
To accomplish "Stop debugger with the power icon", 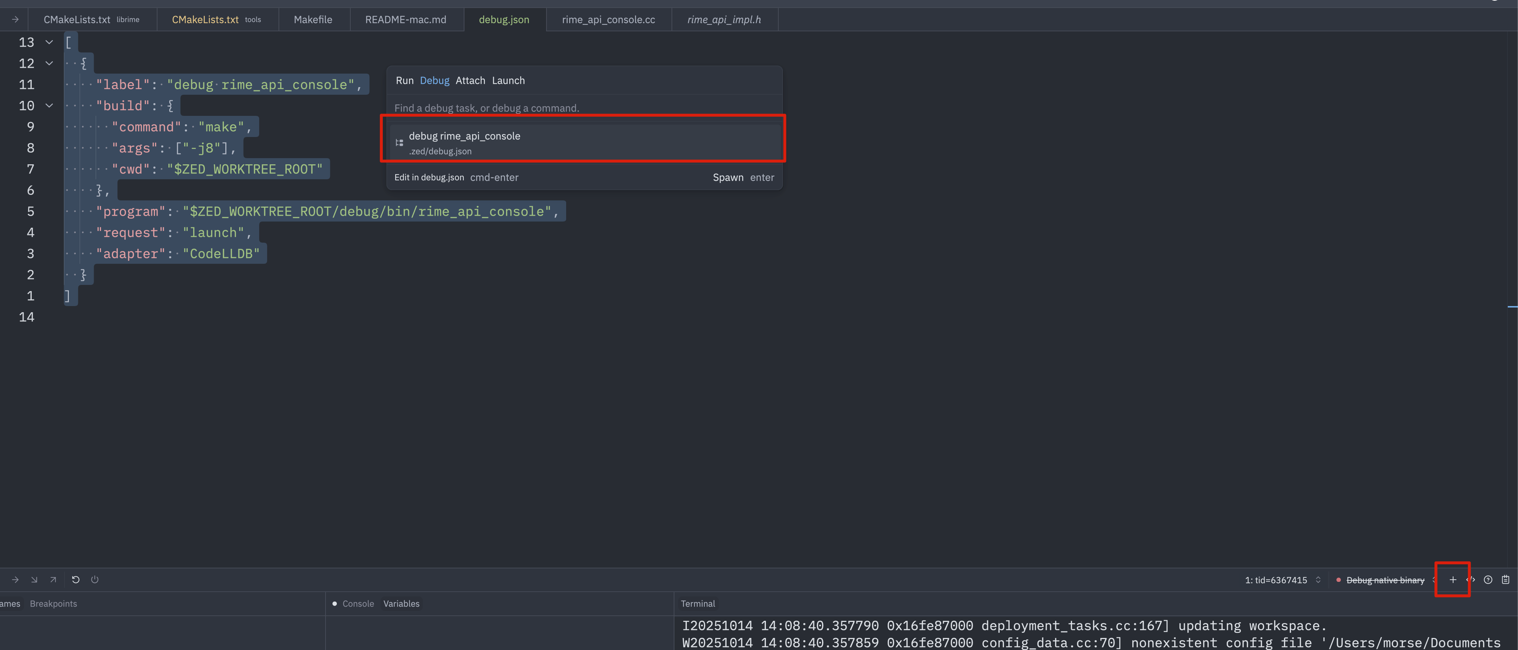I will click(x=94, y=580).
